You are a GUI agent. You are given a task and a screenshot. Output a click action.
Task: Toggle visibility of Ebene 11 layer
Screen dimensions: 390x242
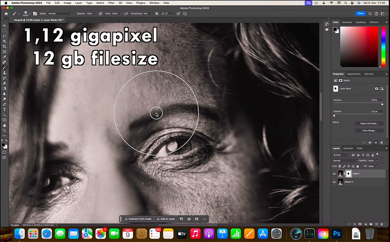click(334, 182)
